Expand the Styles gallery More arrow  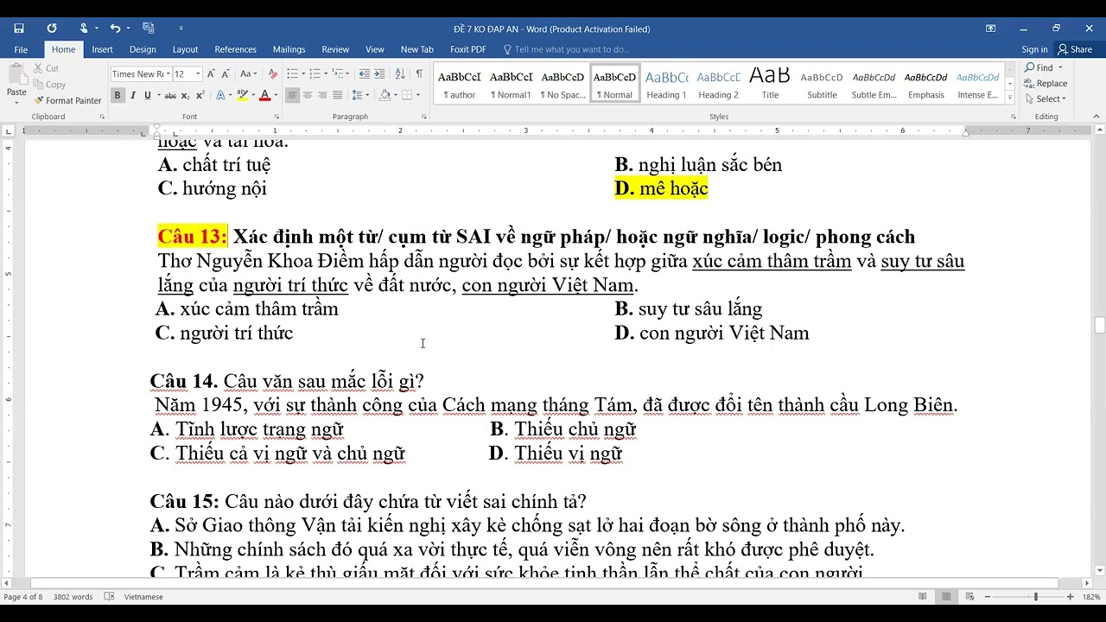(x=1009, y=96)
